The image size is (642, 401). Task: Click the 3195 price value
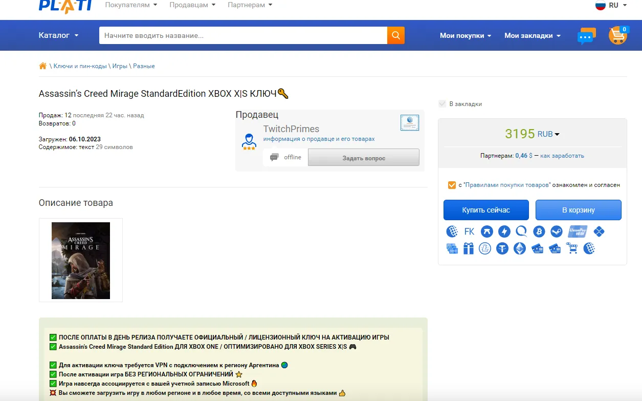(x=520, y=134)
